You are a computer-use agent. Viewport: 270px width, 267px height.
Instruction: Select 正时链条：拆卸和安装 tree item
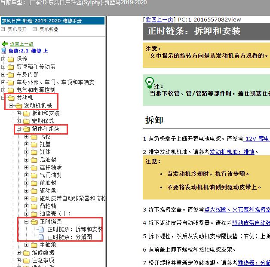[x=75, y=230]
